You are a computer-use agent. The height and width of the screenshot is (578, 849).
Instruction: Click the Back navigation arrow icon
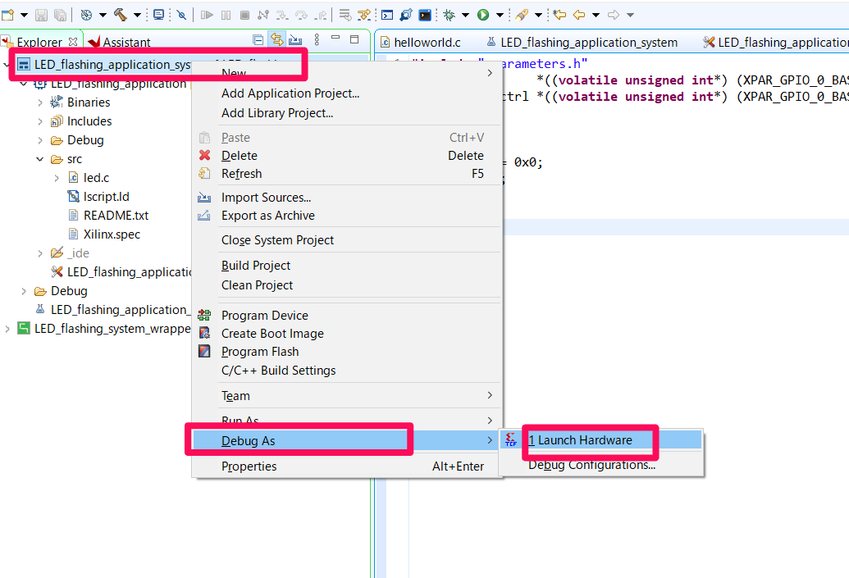(579, 15)
